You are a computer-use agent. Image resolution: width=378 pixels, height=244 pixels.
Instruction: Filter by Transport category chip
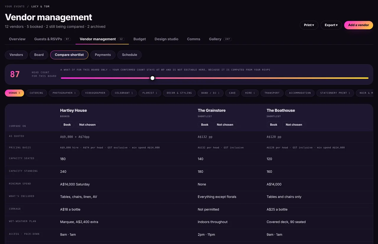272,93
